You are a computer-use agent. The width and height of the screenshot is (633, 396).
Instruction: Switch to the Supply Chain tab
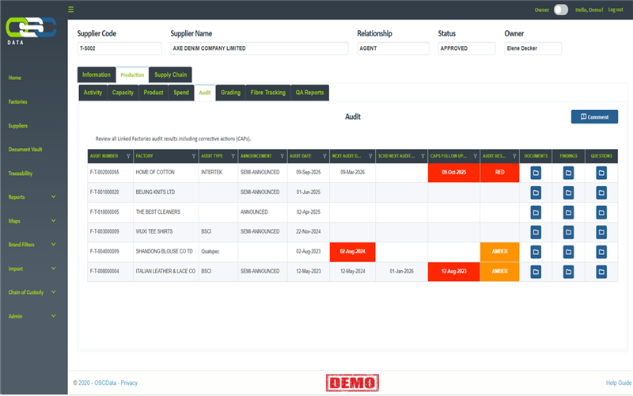(170, 74)
